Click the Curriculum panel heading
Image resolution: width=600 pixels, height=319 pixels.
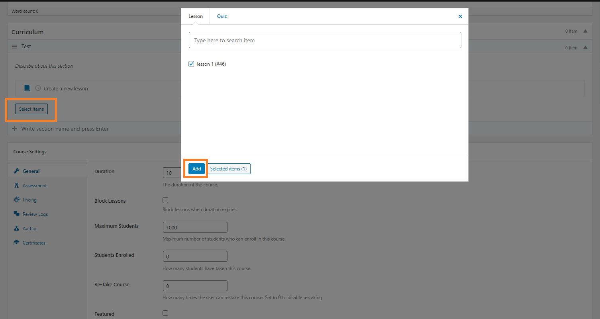point(27,32)
